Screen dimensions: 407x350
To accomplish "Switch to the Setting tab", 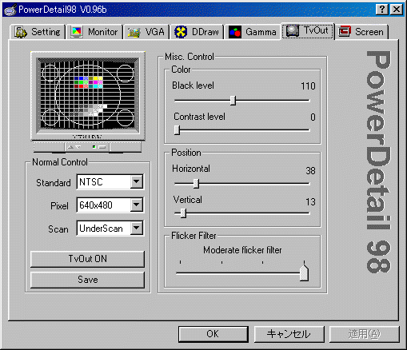I will tap(38, 32).
